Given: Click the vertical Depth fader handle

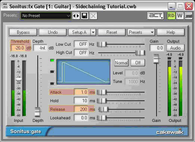Looking at the screenshot, I should pyautogui.click(x=37, y=112).
